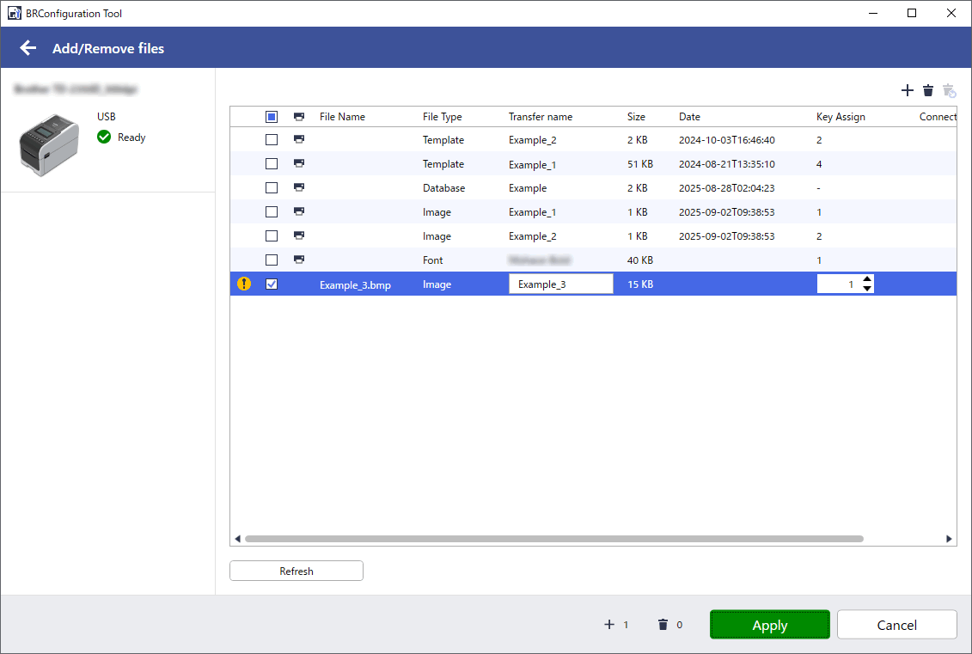972x654 pixels.
Task: Click the printer icon in the Font row
Action: 299,260
